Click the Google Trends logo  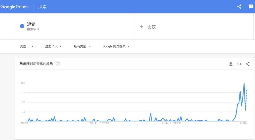coord(14,7)
